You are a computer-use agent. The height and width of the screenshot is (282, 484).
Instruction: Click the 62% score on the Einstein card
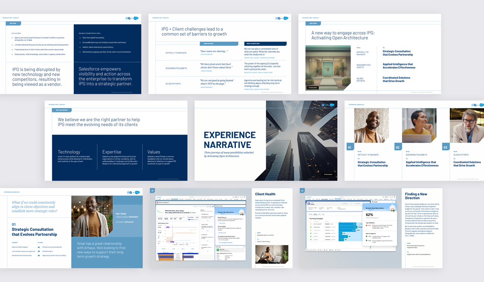(x=369, y=215)
